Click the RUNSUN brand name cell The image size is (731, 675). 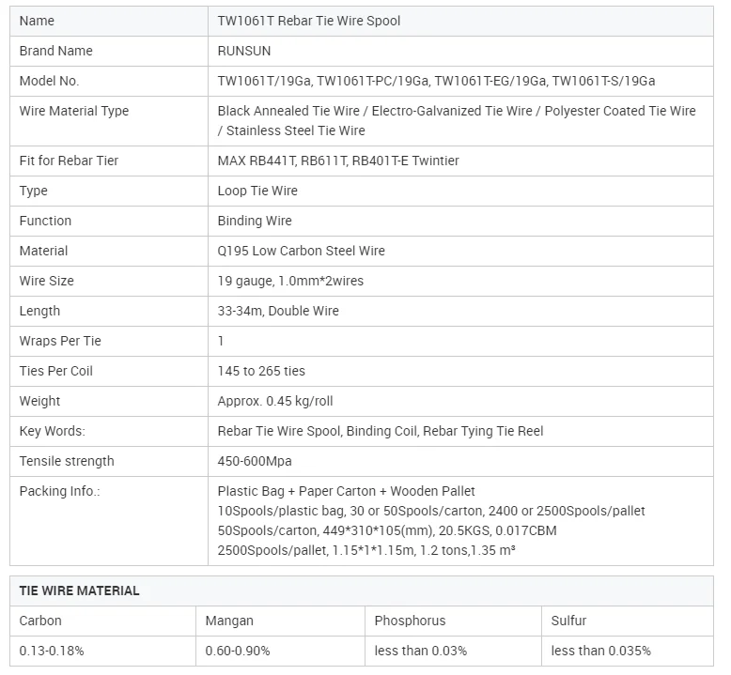[x=249, y=51]
